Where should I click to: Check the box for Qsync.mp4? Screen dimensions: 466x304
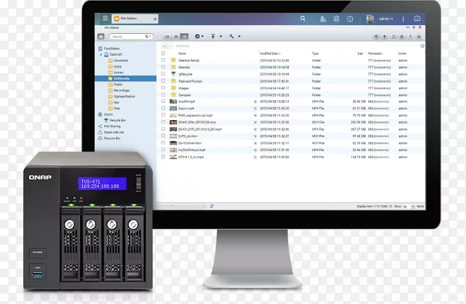pyautogui.click(x=163, y=108)
